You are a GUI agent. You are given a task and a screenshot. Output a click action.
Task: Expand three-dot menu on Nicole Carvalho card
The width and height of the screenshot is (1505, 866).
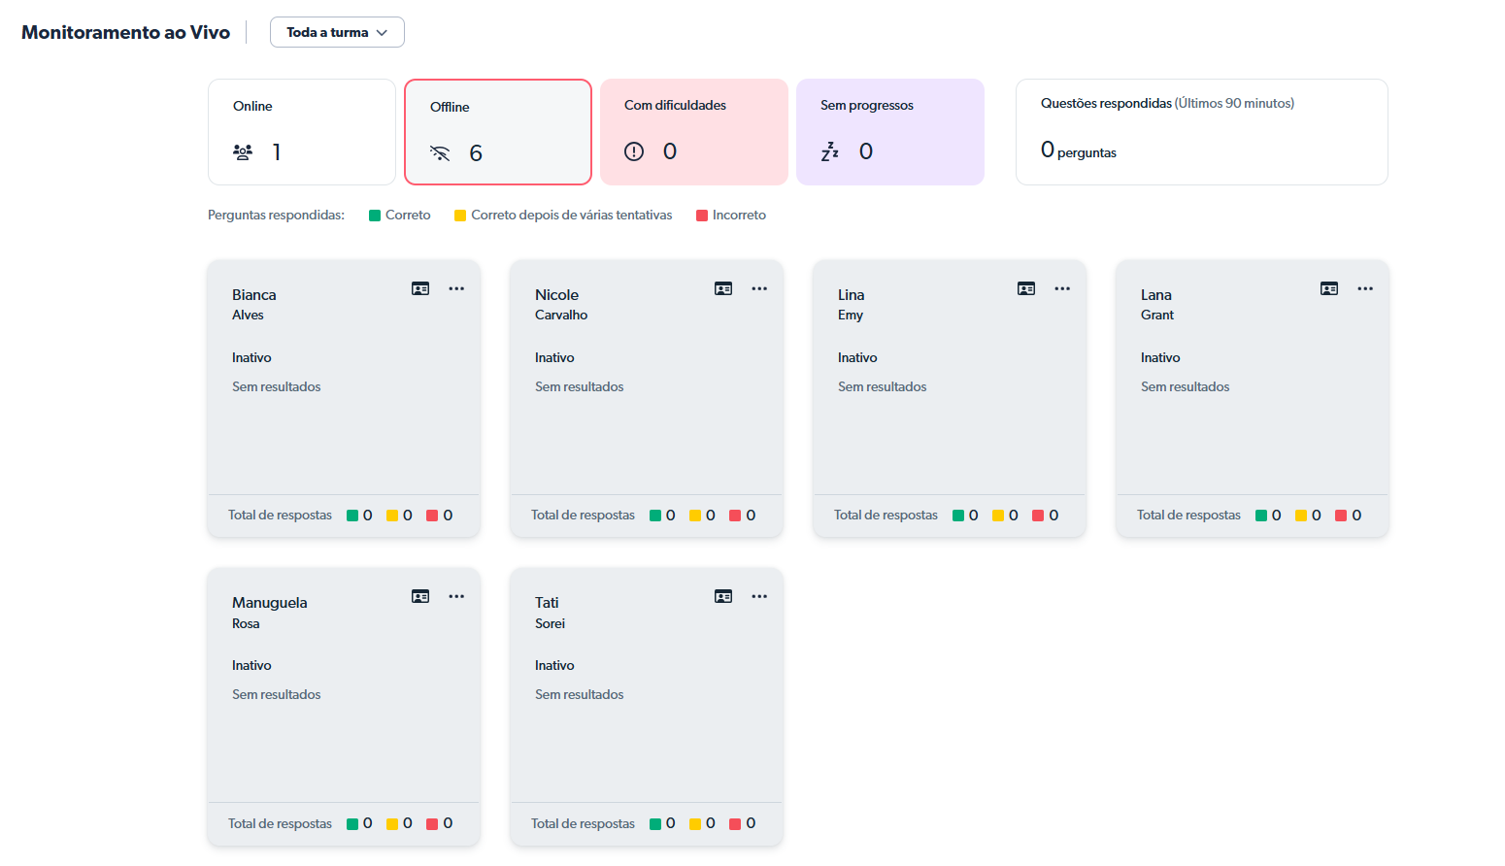point(759,288)
